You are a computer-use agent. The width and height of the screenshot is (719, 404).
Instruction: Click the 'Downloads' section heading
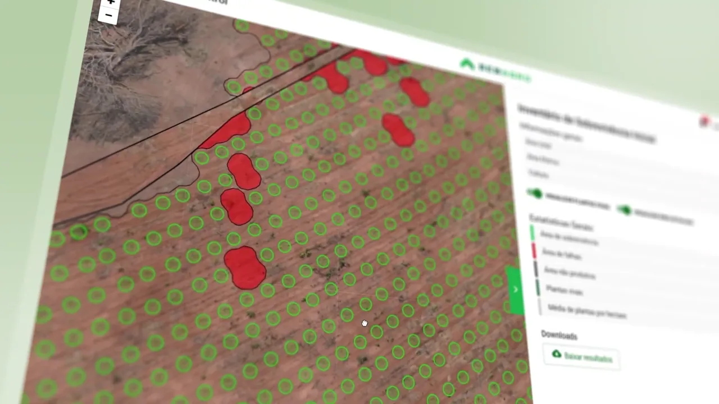[559, 335]
